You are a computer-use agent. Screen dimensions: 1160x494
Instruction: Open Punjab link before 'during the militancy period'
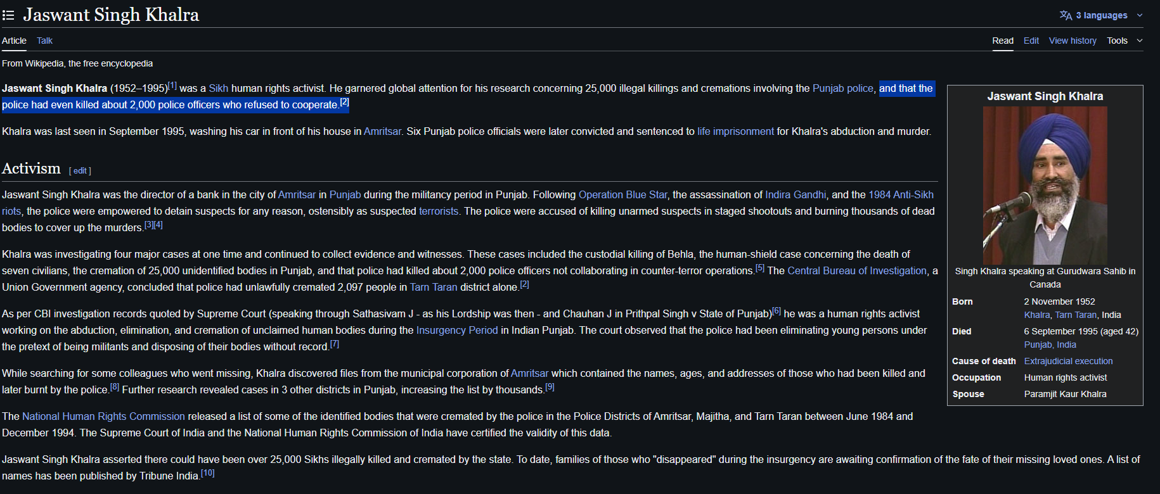pos(345,195)
